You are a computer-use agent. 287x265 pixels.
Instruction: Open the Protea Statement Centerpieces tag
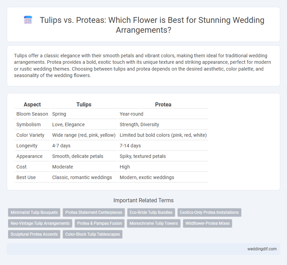click(x=94, y=212)
